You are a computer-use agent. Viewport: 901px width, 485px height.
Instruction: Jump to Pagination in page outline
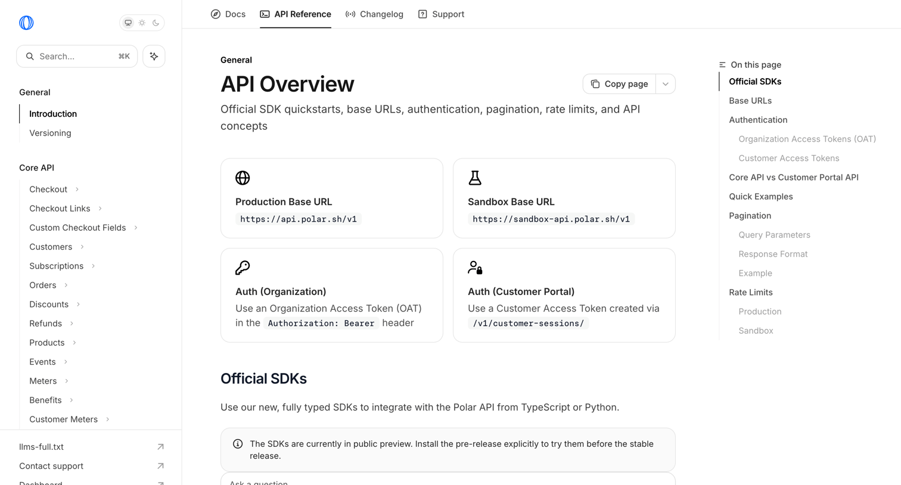[750, 216]
